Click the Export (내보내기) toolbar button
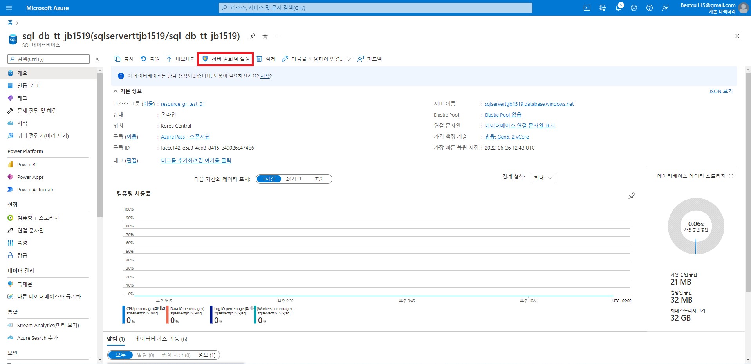Image resolution: width=751 pixels, height=364 pixels. [181, 59]
